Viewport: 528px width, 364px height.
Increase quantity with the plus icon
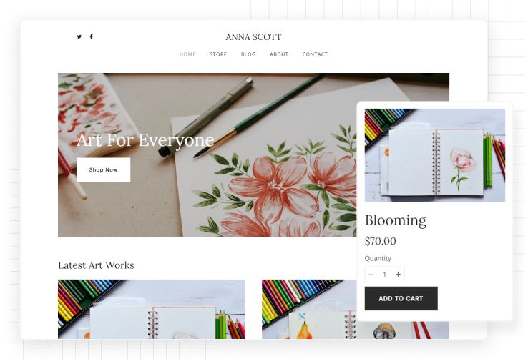click(x=398, y=274)
